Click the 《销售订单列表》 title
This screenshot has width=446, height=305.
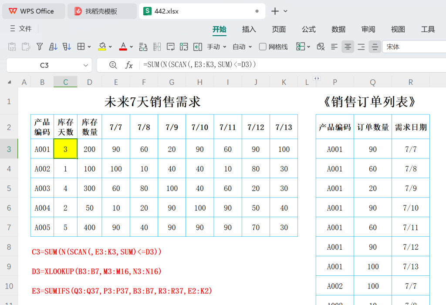click(369, 102)
